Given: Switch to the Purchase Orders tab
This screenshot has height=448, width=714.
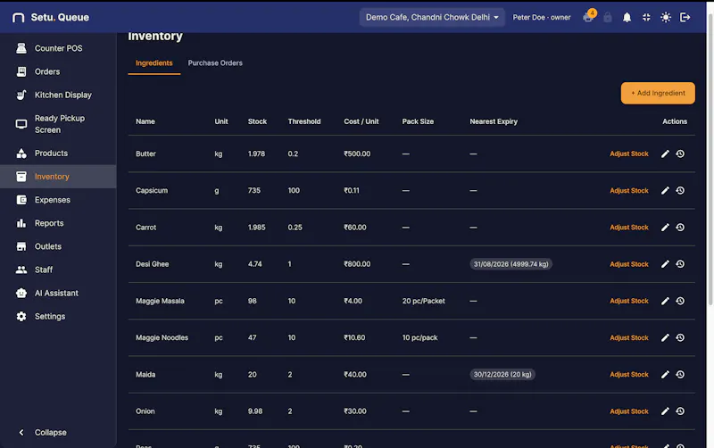Looking at the screenshot, I should click(215, 63).
